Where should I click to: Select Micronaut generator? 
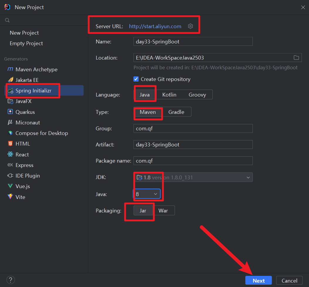pos(28,123)
